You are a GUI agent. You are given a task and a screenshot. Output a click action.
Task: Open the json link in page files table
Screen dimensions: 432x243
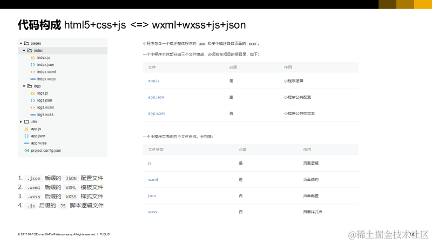(x=152, y=196)
